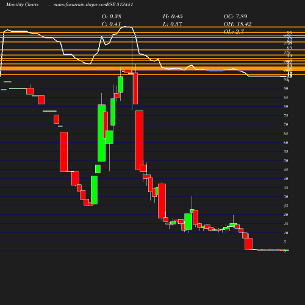Click the 25 price axis label

coord(286,206)
